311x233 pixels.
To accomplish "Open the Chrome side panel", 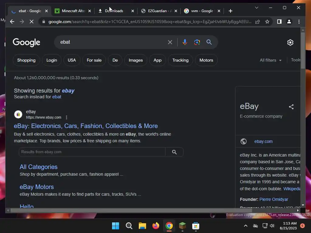I will 279,22.
